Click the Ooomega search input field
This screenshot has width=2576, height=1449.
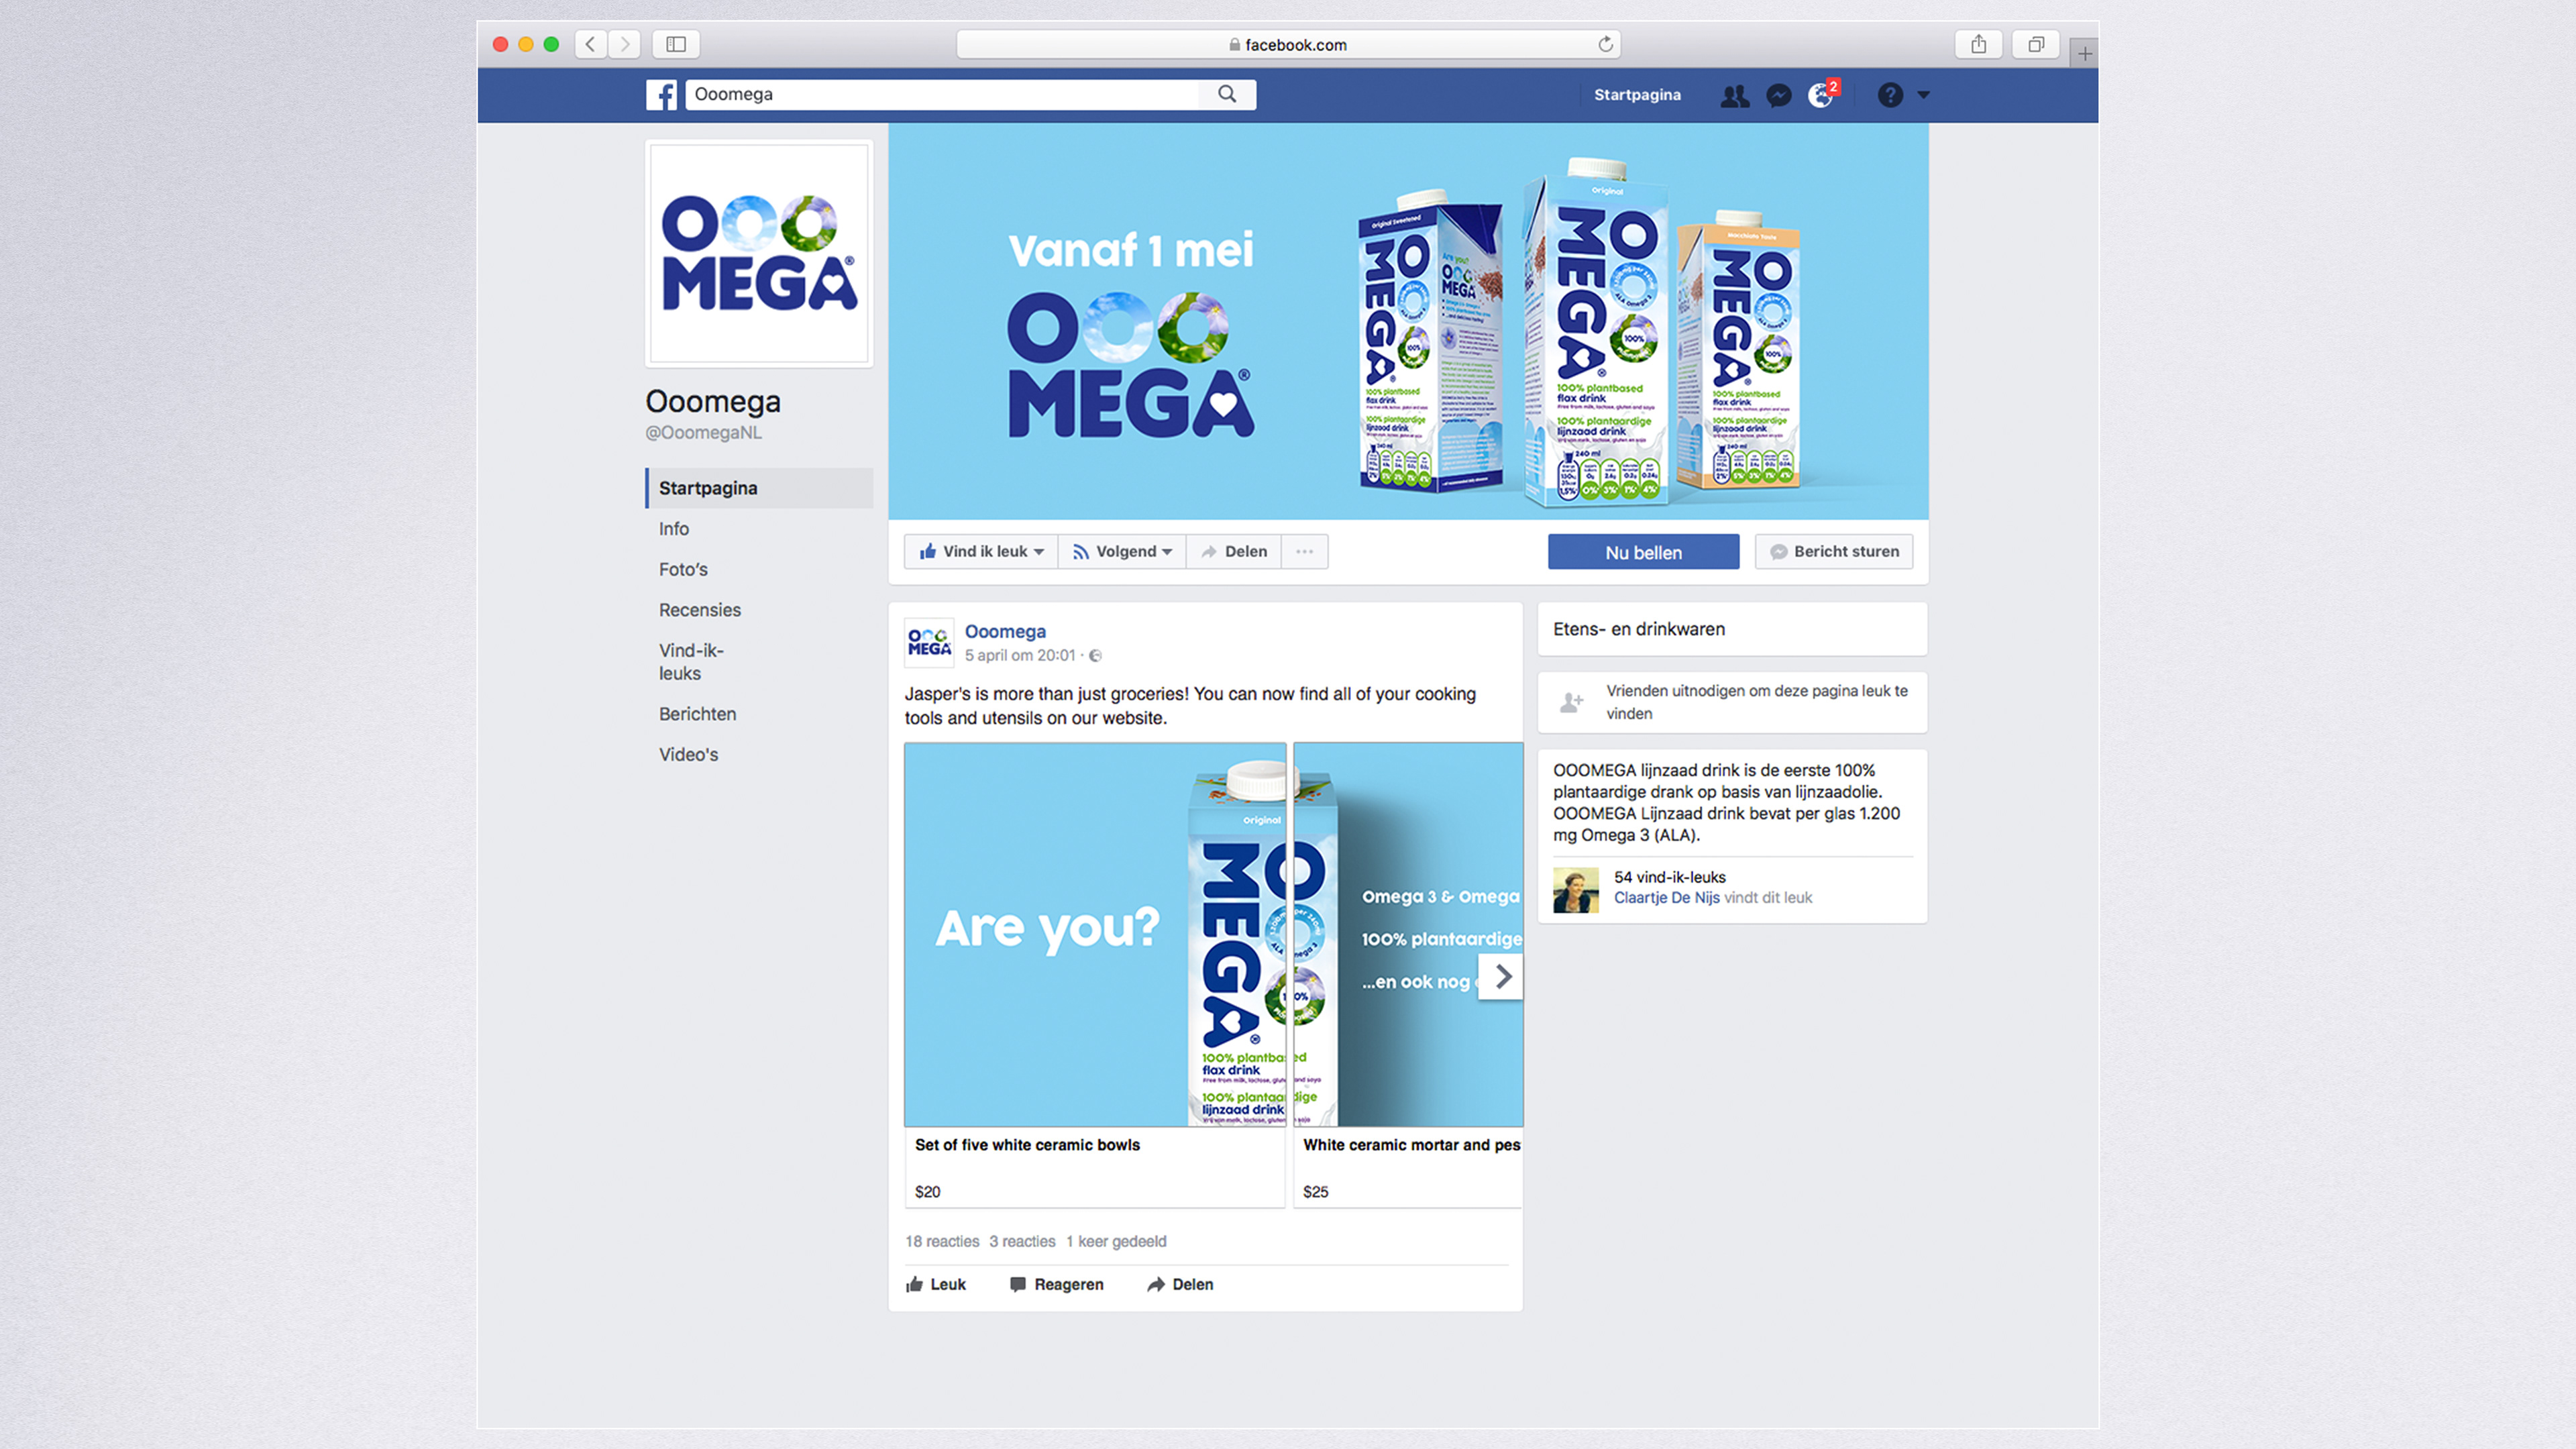(x=941, y=94)
